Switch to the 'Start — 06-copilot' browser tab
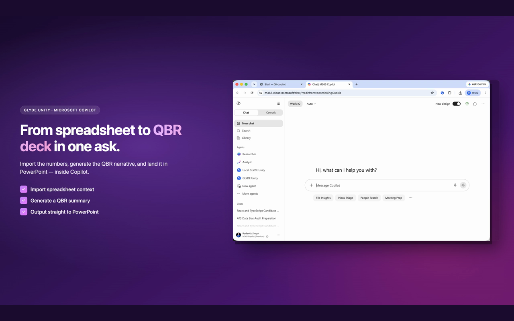 pos(281,84)
